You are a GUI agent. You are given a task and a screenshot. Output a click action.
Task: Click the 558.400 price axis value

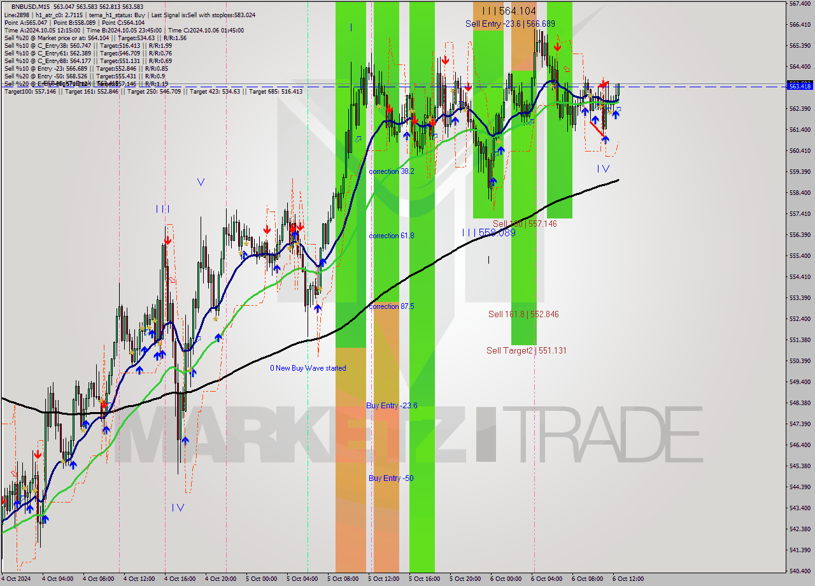click(800, 193)
